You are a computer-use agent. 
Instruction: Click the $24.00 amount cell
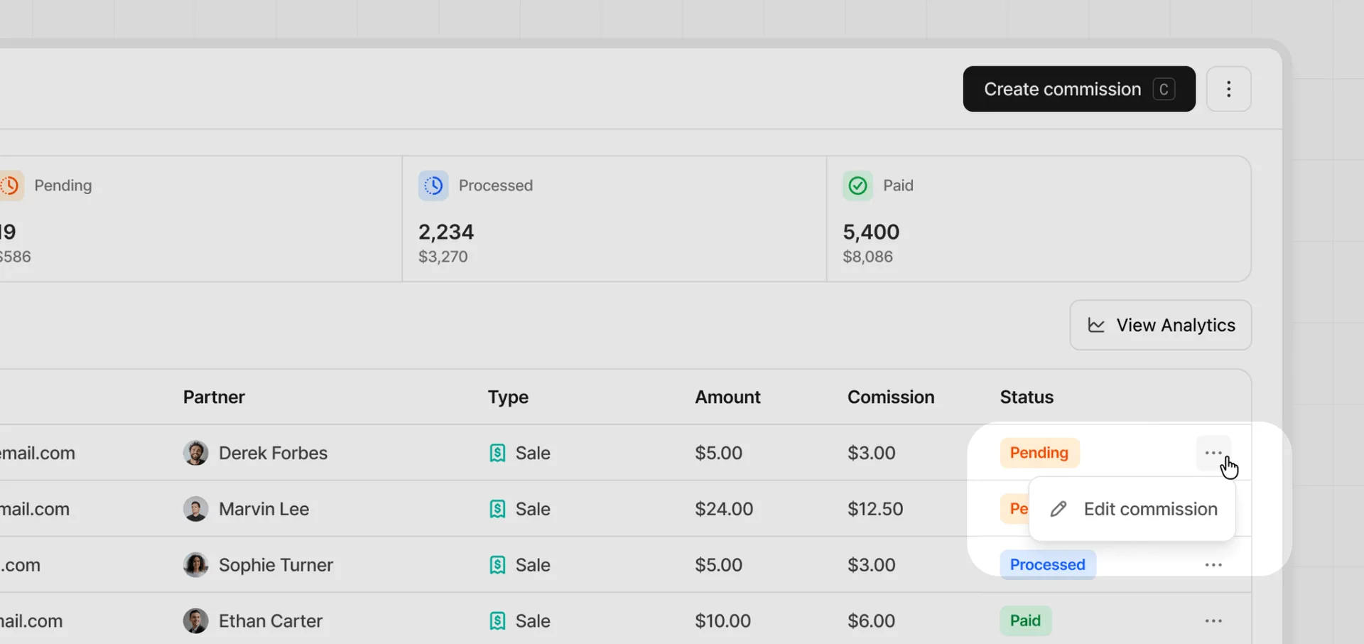pyautogui.click(x=724, y=509)
